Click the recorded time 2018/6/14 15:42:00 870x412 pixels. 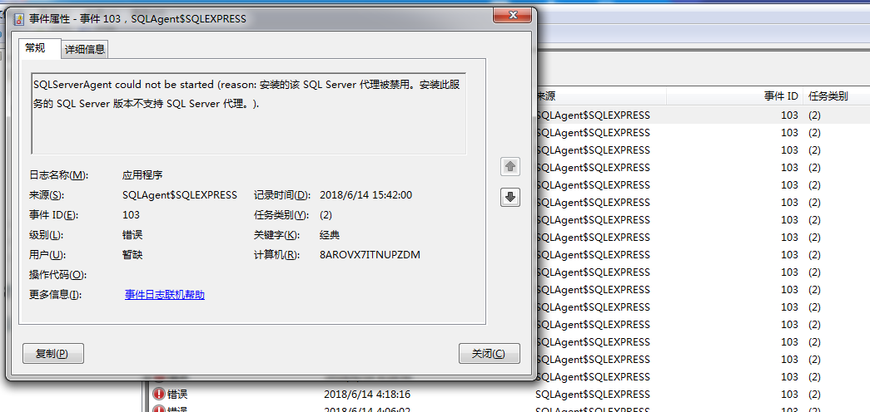pos(366,195)
